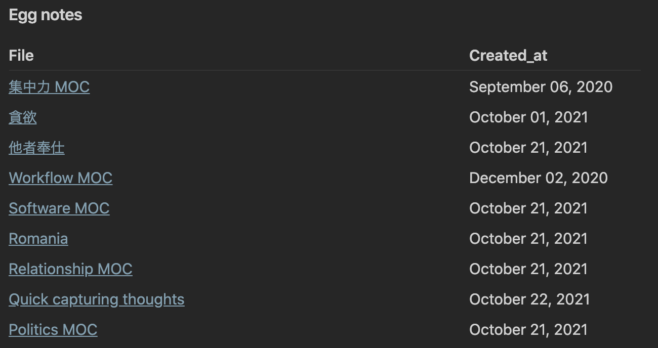The width and height of the screenshot is (658, 348).
Task: Click the Romania note link
Action: (x=38, y=239)
